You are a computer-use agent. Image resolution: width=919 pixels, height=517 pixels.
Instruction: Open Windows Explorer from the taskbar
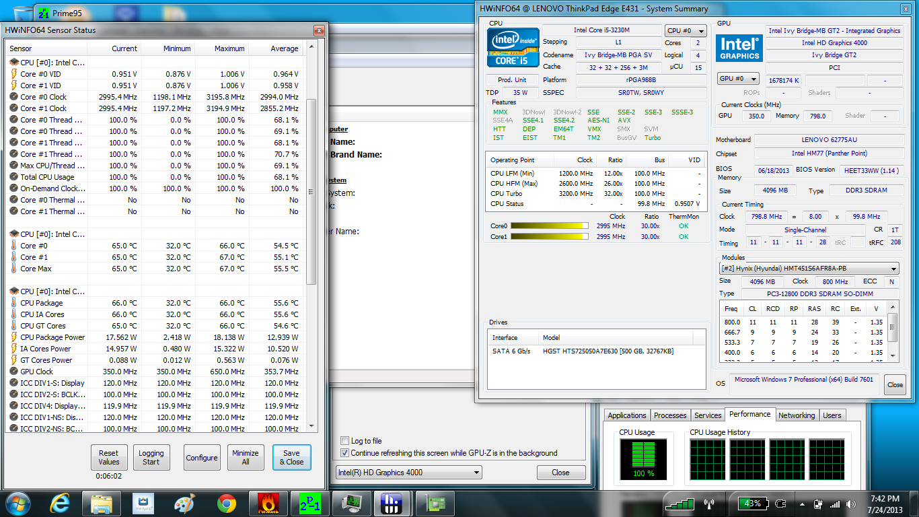pos(101,503)
